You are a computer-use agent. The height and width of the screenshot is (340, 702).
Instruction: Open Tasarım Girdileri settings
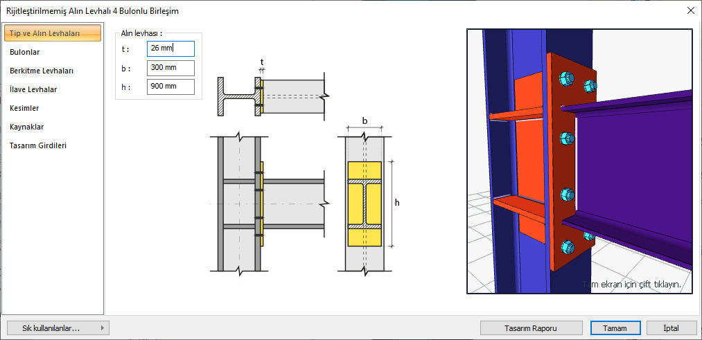[x=38, y=145]
